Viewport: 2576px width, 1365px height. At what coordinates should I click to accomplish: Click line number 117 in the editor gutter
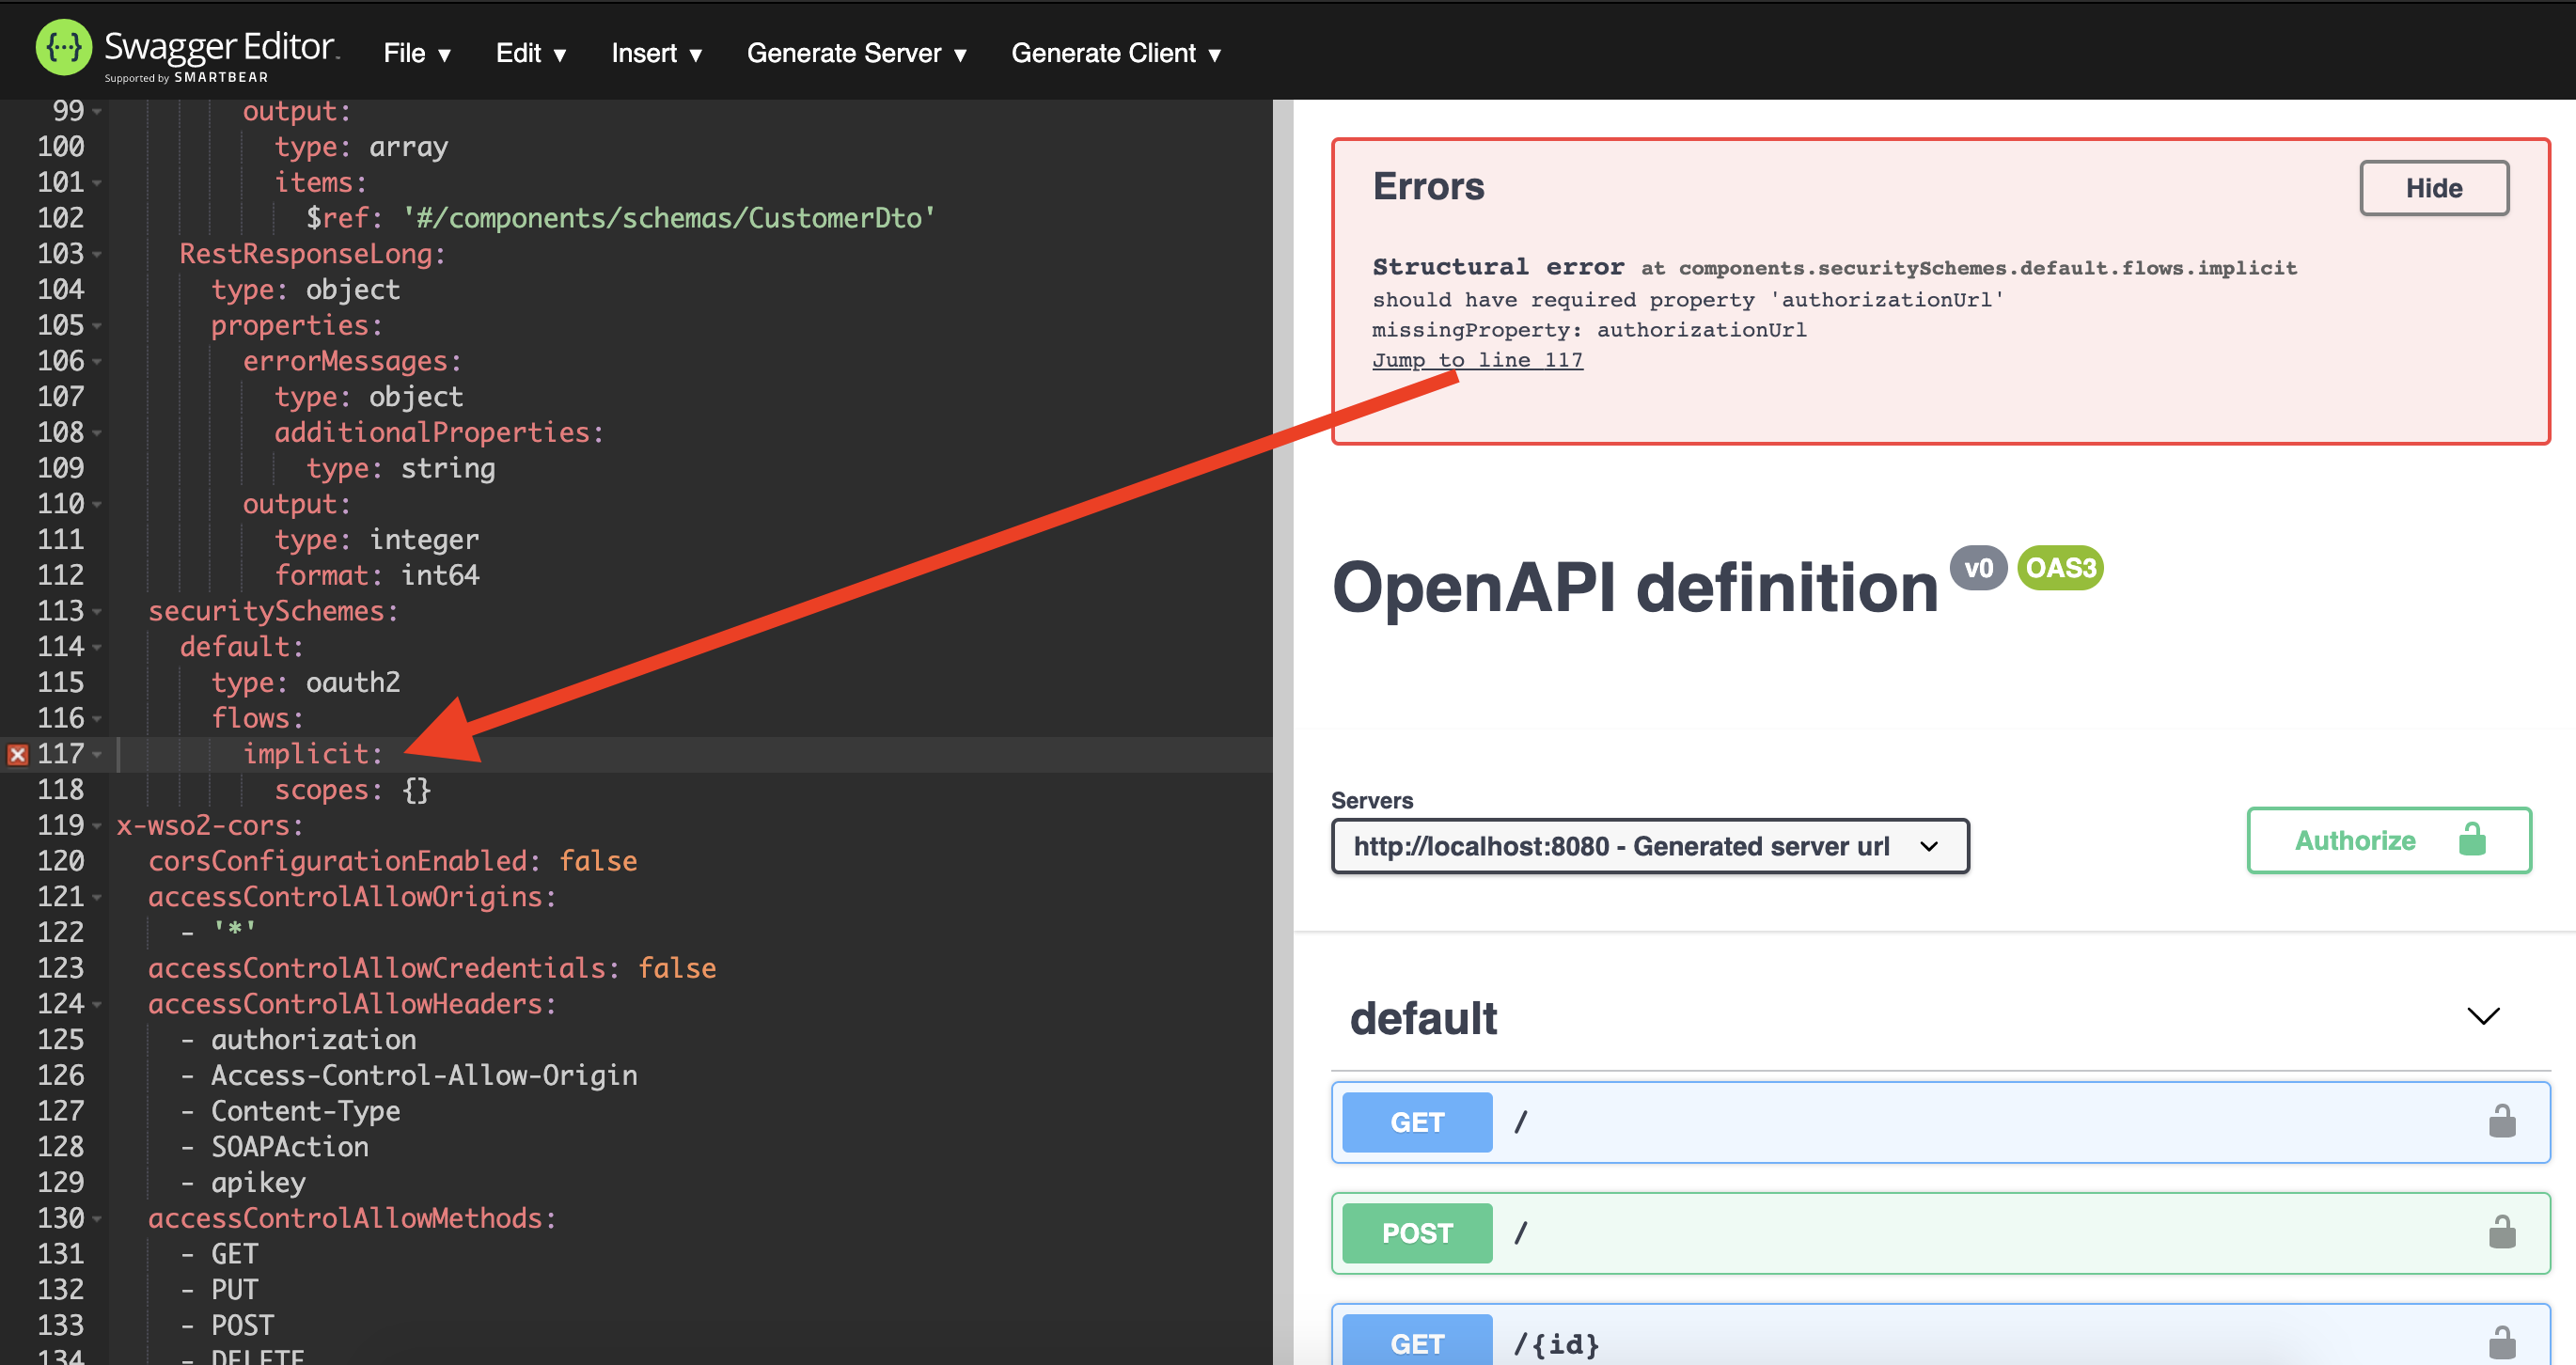(x=62, y=754)
